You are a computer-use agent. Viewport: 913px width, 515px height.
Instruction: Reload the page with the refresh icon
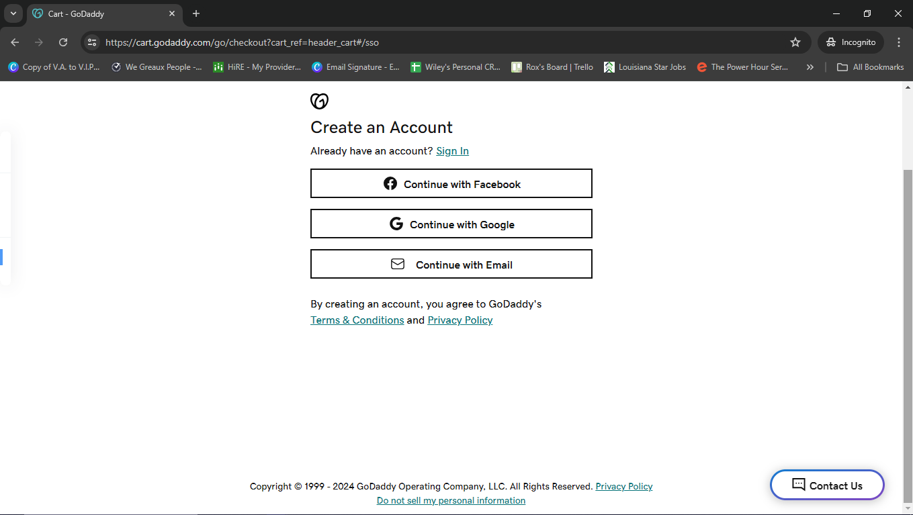click(62, 42)
